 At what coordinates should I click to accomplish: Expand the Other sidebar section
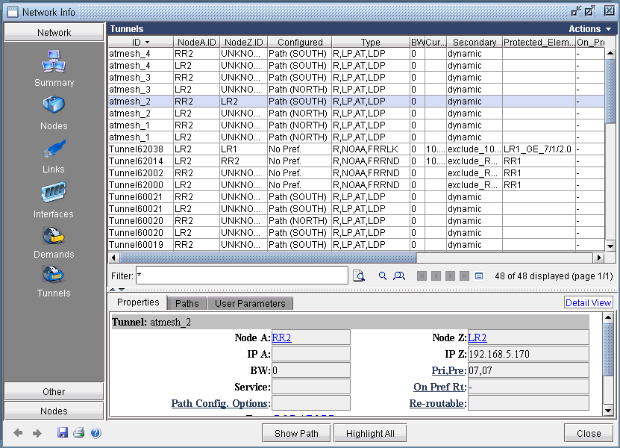[54, 391]
